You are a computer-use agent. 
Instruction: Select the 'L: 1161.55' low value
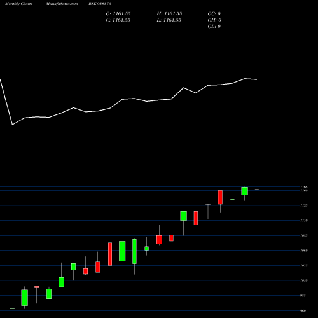pos(169,20)
